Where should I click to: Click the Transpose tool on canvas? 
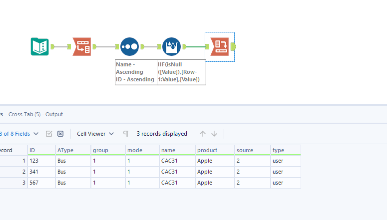pyautogui.click(x=82, y=47)
